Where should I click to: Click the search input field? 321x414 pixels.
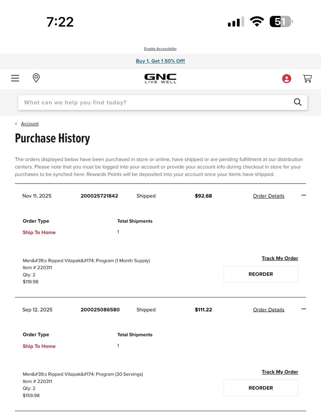coord(155,102)
